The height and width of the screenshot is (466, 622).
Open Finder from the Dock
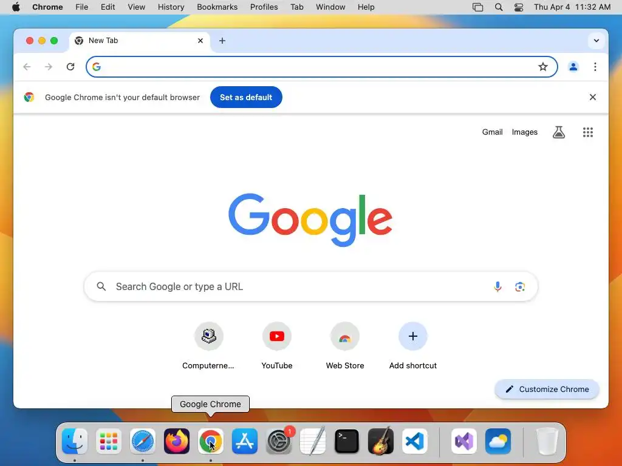(75, 441)
